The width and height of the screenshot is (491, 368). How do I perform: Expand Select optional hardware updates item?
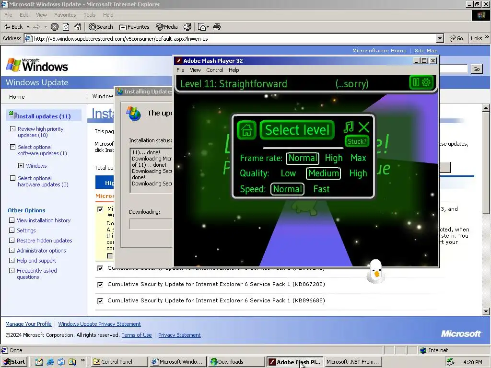[12, 178]
